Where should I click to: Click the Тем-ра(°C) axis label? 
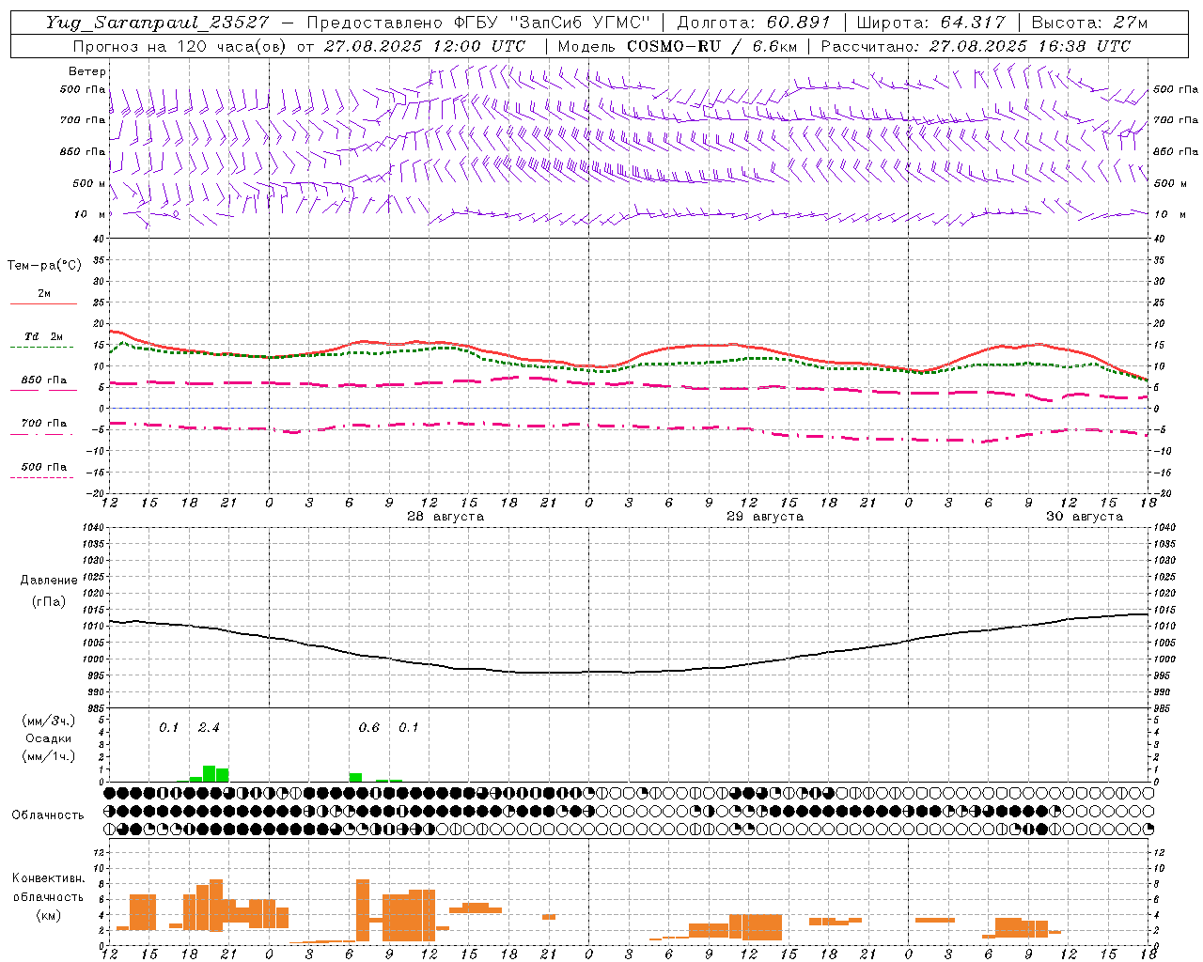44,266
